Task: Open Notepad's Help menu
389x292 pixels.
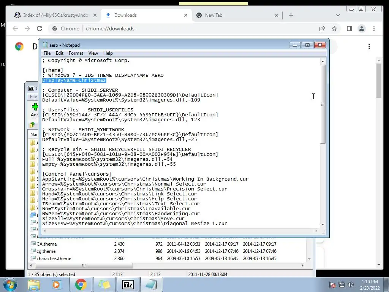Action: tap(108, 53)
